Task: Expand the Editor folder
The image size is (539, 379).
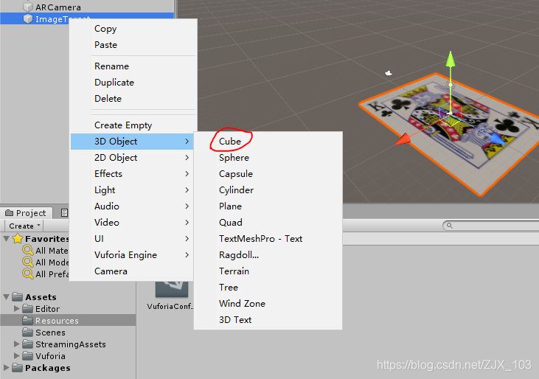Action: [x=16, y=308]
